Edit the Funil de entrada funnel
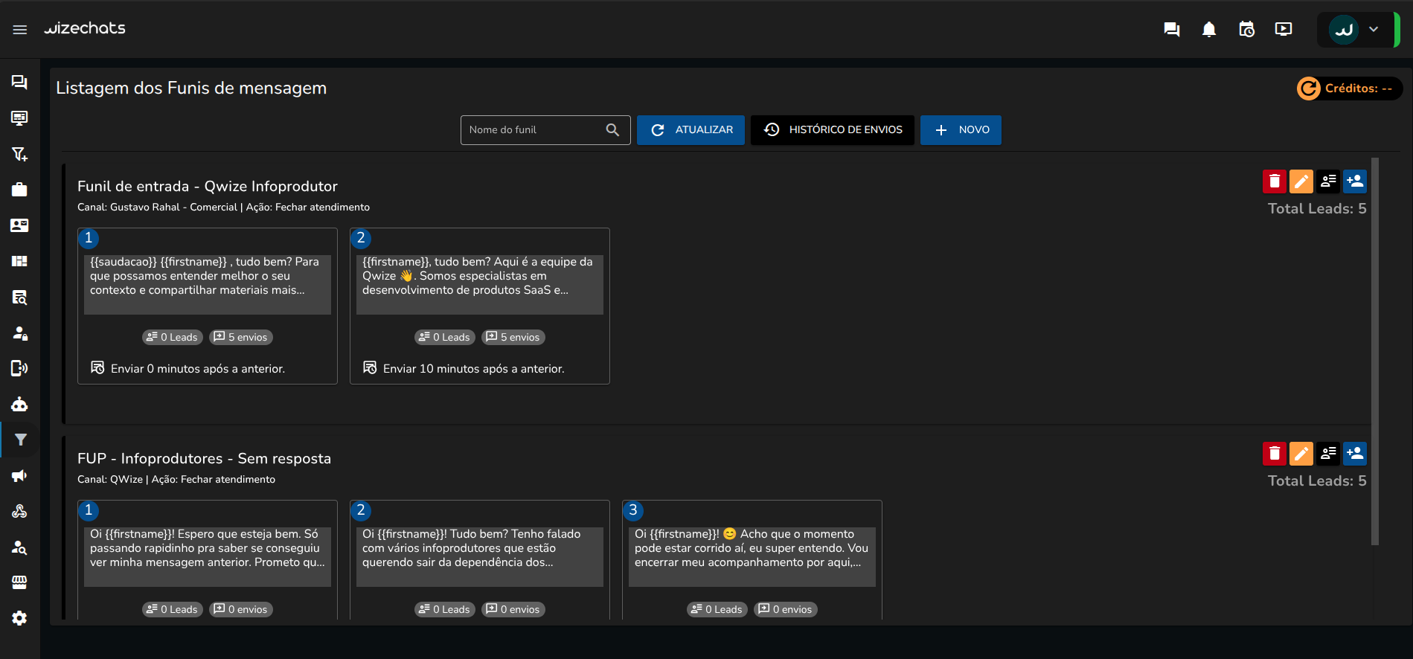Screen dimensions: 1413x659 (x=1301, y=181)
